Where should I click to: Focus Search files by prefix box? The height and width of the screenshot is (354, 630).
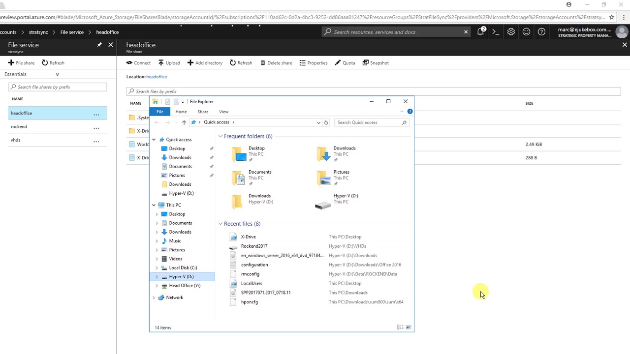pos(374,91)
